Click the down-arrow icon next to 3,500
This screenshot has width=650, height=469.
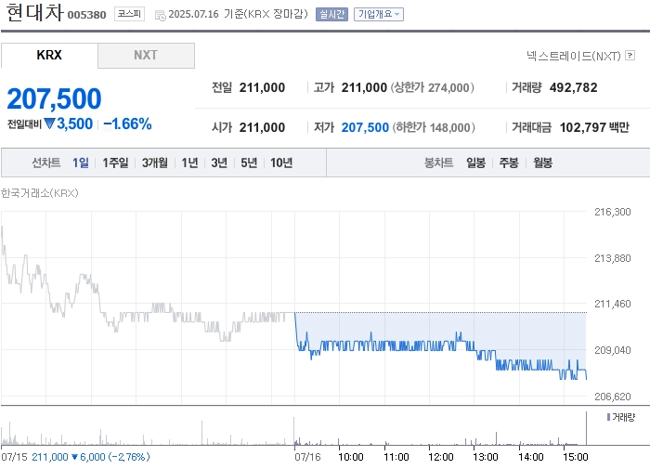click(49, 124)
